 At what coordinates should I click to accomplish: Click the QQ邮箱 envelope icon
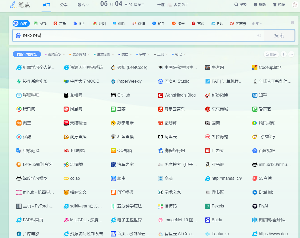113,151
